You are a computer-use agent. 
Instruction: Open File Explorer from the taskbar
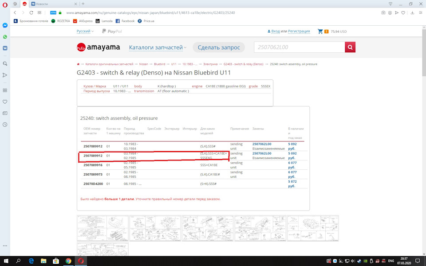click(43, 261)
